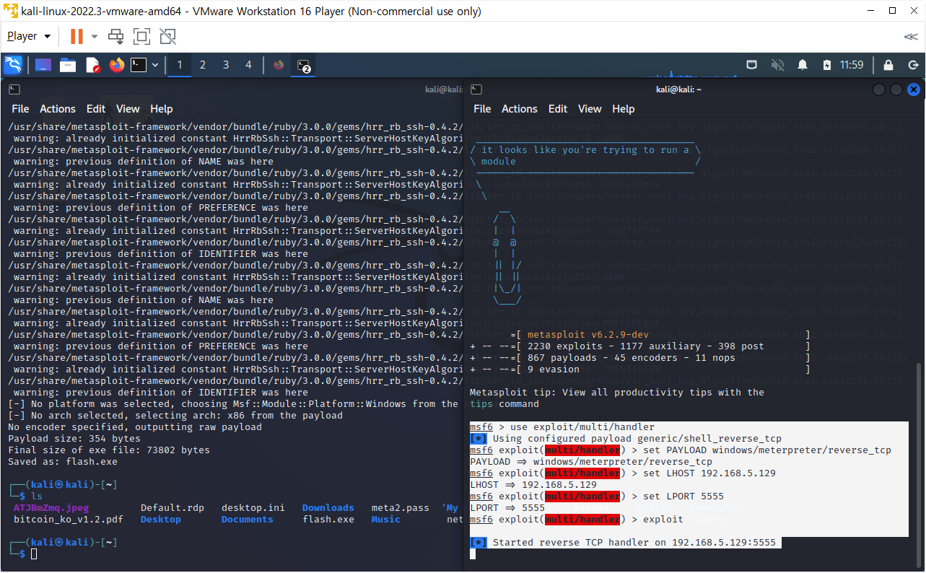
Task: Open the network connection tray icon
Action: coord(751,65)
